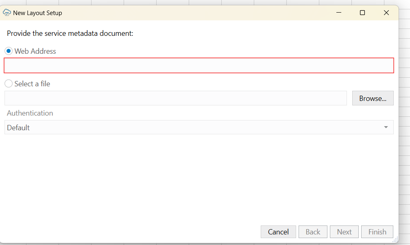Close the New Layout Setup dialog
Viewport: 410px width, 245px height.
(x=386, y=13)
